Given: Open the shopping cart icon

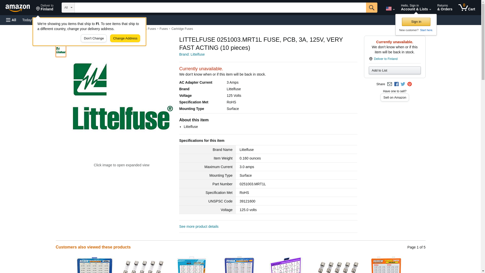Looking at the screenshot, I should [x=467, y=8].
